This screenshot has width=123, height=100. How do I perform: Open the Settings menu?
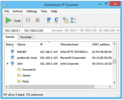coord(32,11)
